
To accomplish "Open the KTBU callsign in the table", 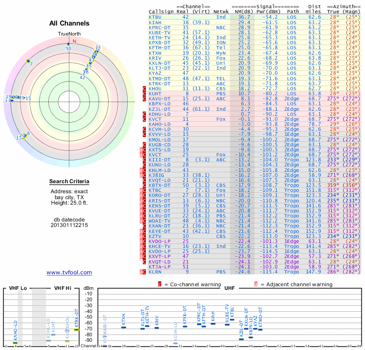I will (x=155, y=17).
